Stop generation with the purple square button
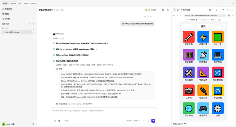This screenshot has width=236, height=127. click(153, 121)
